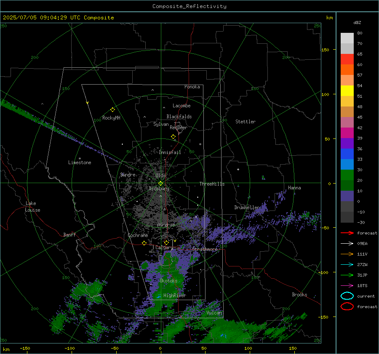Screen dimensions: 379x354
Task: Click the cyan 'current' ellipse icon
Action: (347, 296)
